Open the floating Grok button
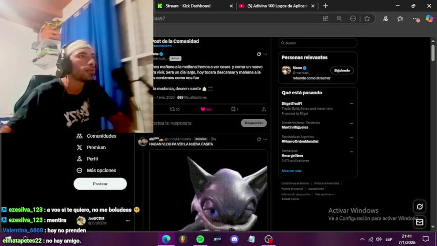Image resolution: width=437 pixels, height=246 pixels. pos(420,206)
